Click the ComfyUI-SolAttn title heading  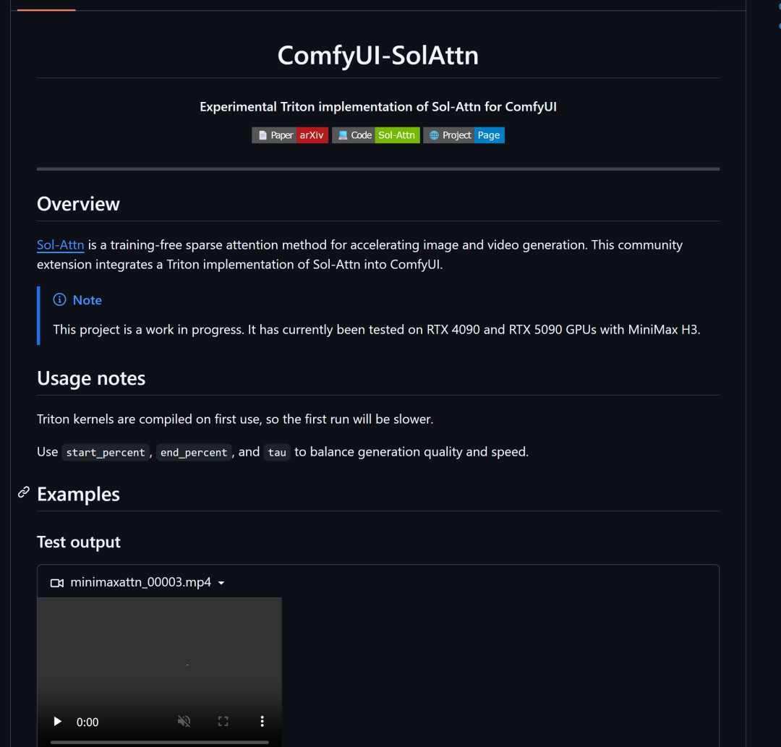(378, 55)
